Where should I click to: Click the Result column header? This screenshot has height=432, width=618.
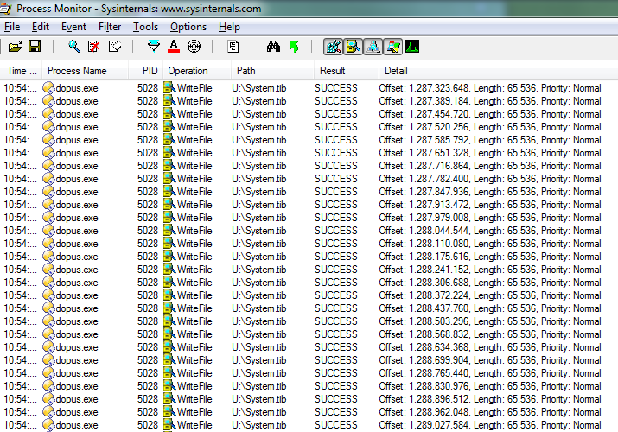pyautogui.click(x=347, y=71)
